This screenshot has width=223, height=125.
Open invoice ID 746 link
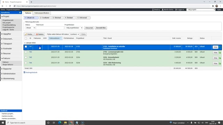tap(30, 52)
